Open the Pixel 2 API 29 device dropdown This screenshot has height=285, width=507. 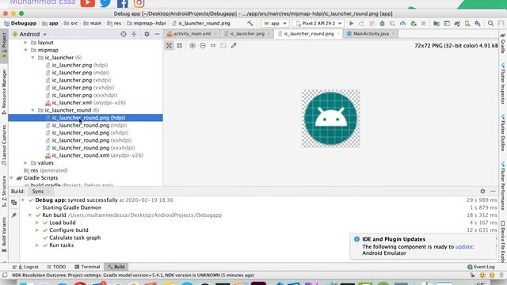pyautogui.click(x=318, y=24)
